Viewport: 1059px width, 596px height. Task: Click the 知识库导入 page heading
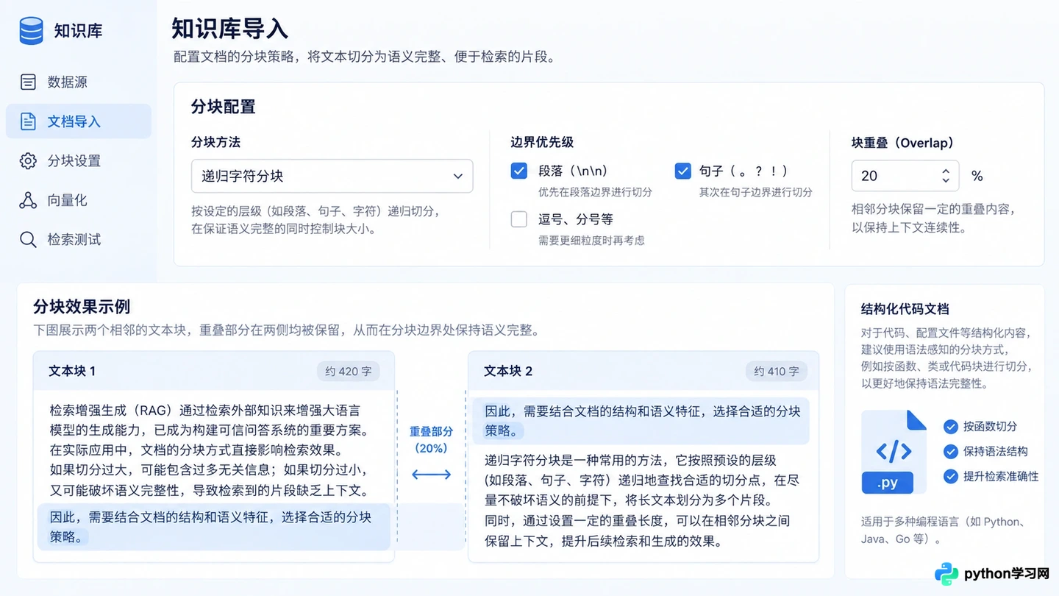[x=229, y=28]
